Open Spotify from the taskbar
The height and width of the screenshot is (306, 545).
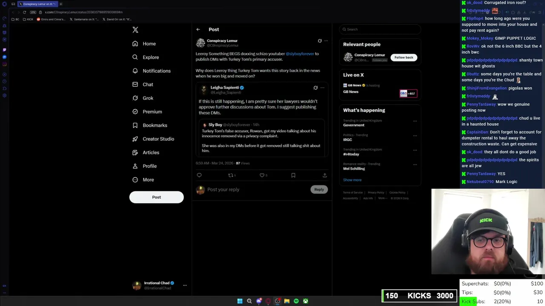pos(296,301)
